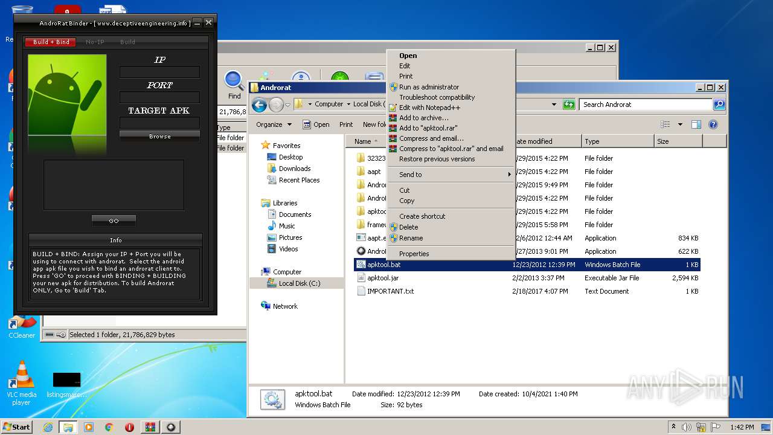This screenshot has width=773, height=435.
Task: Open Internet Explorer from taskbar
Action: pyautogui.click(x=48, y=427)
